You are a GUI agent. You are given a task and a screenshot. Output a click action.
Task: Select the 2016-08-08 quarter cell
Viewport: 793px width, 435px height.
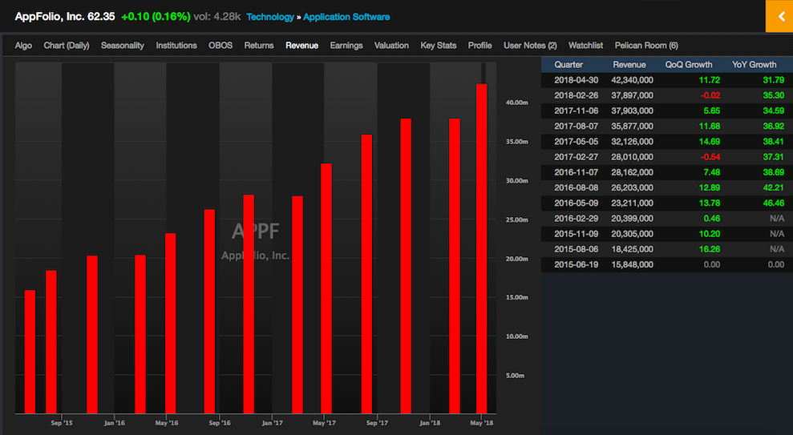pyautogui.click(x=576, y=188)
